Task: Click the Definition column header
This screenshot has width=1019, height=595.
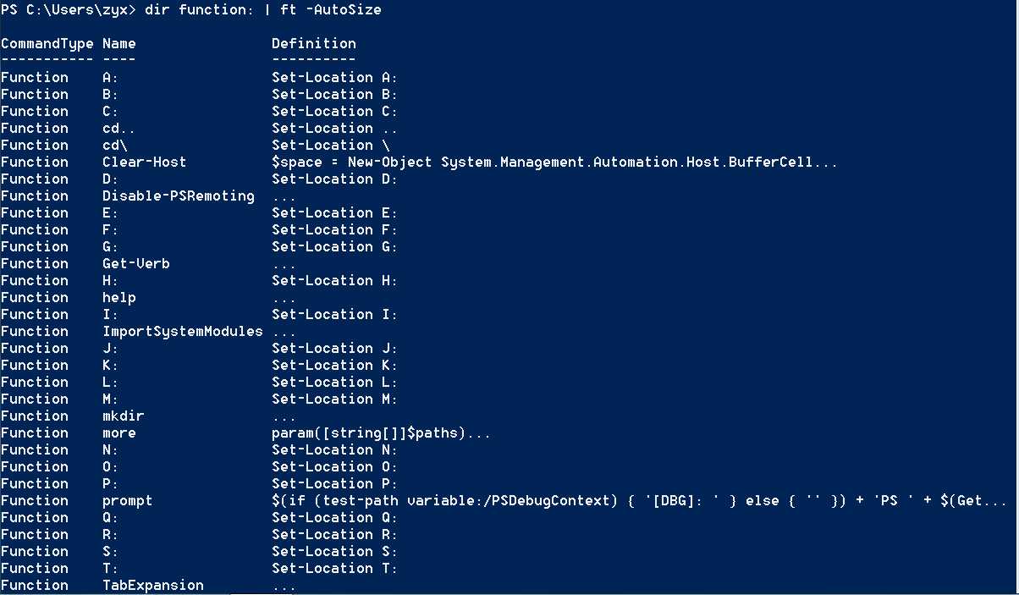Action: point(314,43)
